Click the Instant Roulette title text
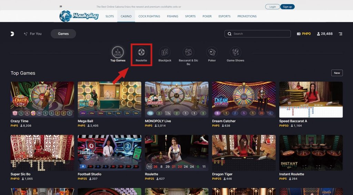The height and width of the screenshot is (195, 353). 292,174
